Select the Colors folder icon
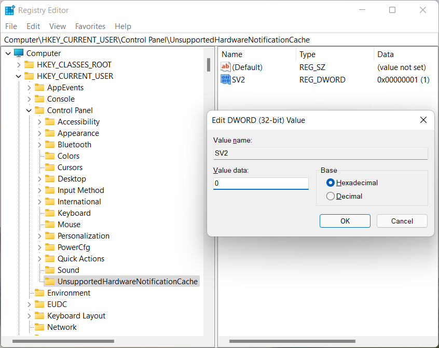Image resolution: width=439 pixels, height=348 pixels. tap(50, 156)
